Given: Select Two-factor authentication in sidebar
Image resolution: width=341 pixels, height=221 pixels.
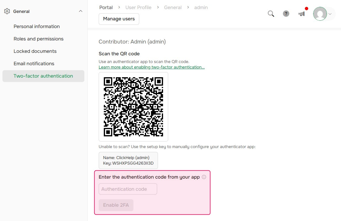Looking at the screenshot, I should click(43, 76).
